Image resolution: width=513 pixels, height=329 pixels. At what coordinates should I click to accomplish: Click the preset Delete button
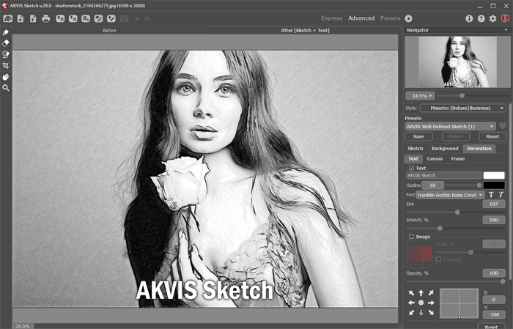tap(455, 136)
